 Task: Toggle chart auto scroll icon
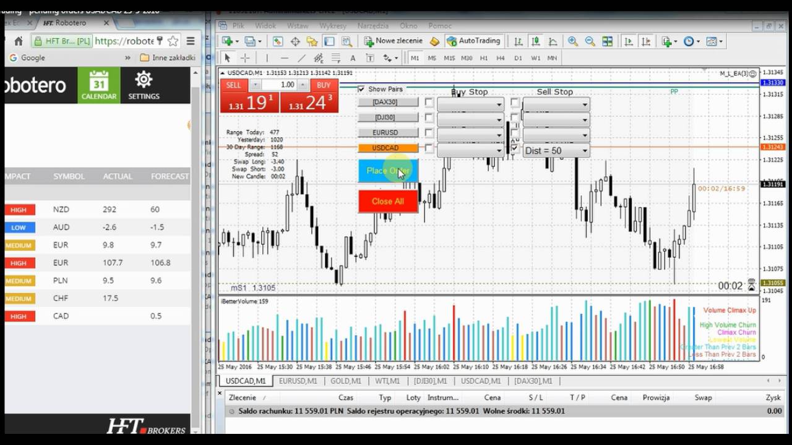click(x=629, y=41)
